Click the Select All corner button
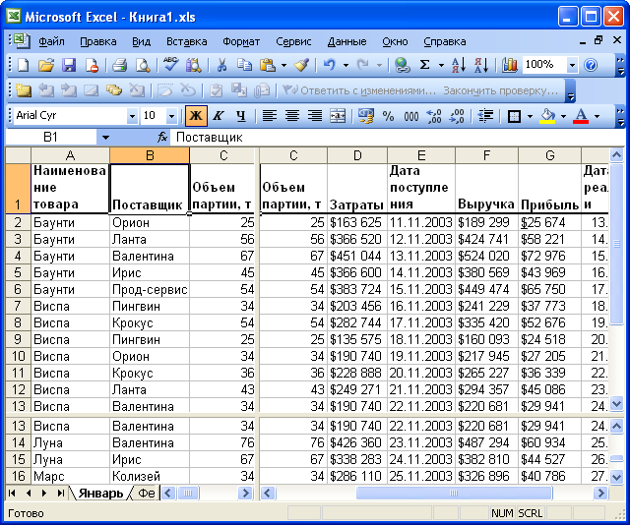The width and height of the screenshot is (630, 525). 18,155
